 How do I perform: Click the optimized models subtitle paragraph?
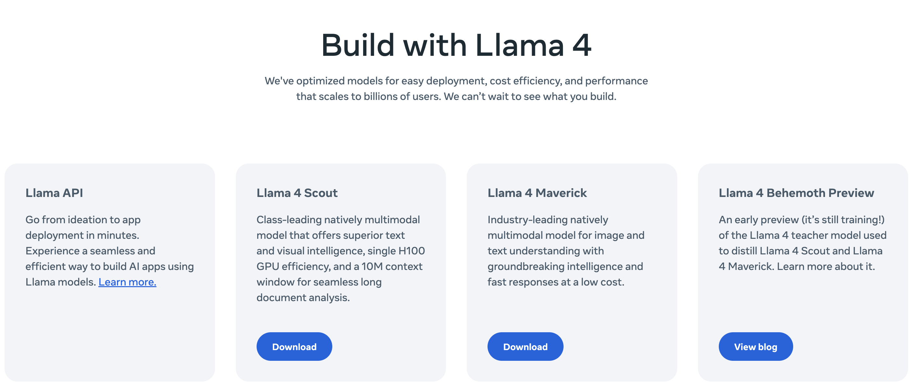(456, 89)
